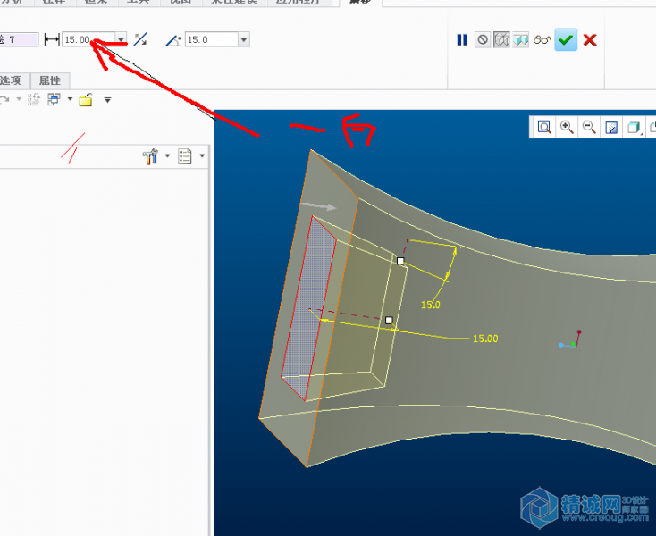Click the zoom in magnifier icon
656x536 pixels.
pyautogui.click(x=567, y=127)
